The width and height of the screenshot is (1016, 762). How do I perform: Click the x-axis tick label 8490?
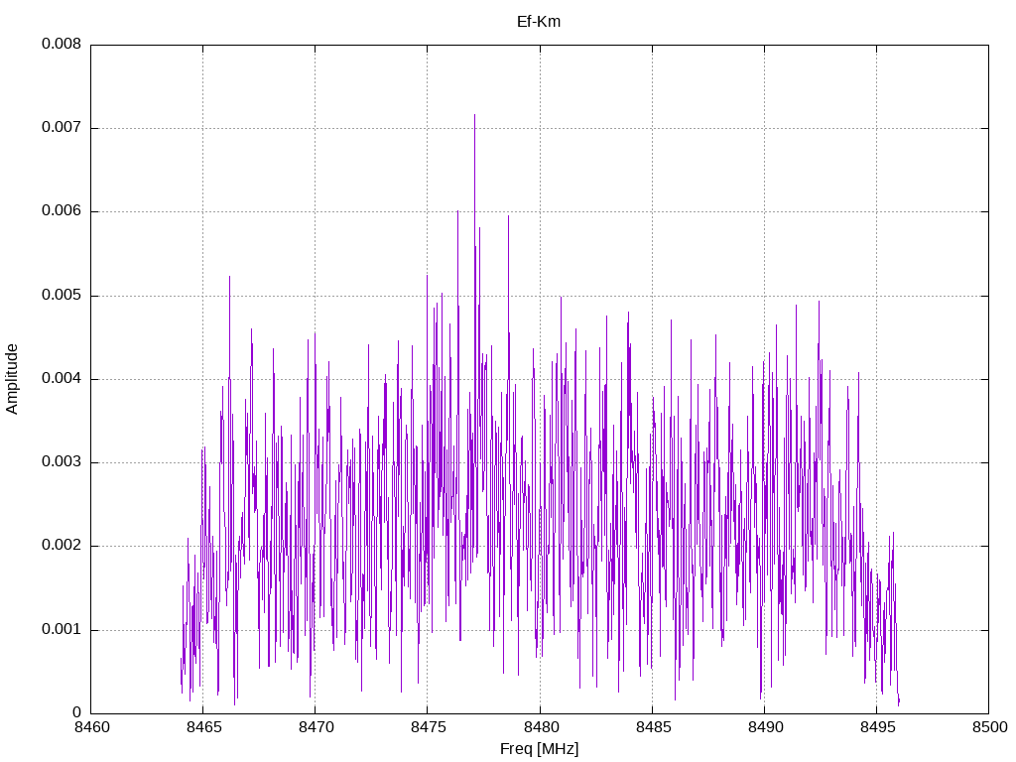765,727
